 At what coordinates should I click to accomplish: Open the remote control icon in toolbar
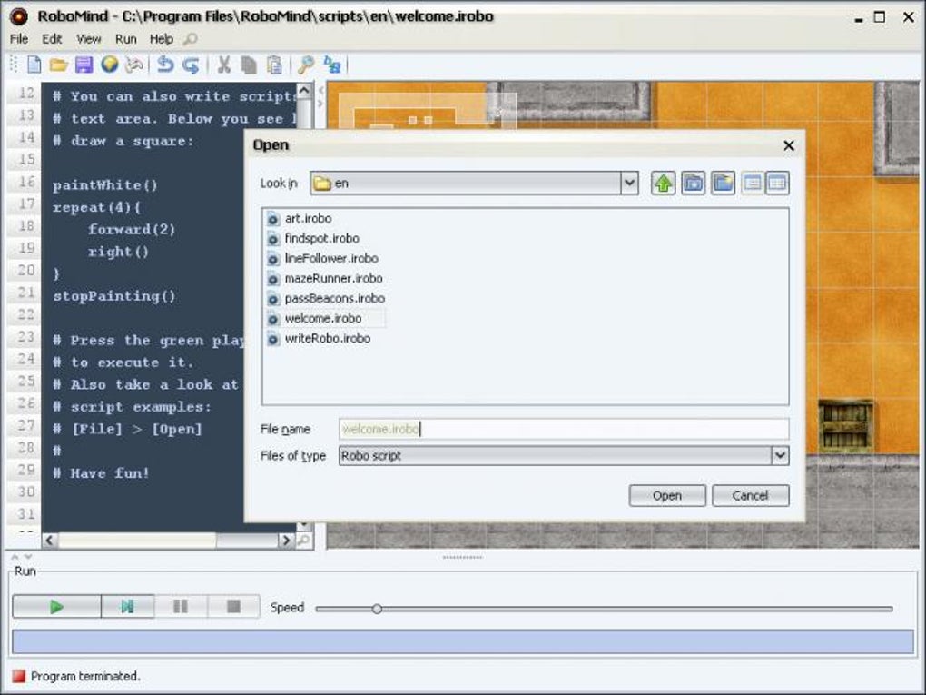point(134,65)
